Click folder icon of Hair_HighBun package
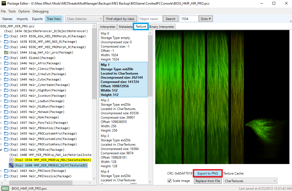 [x=6, y=90]
